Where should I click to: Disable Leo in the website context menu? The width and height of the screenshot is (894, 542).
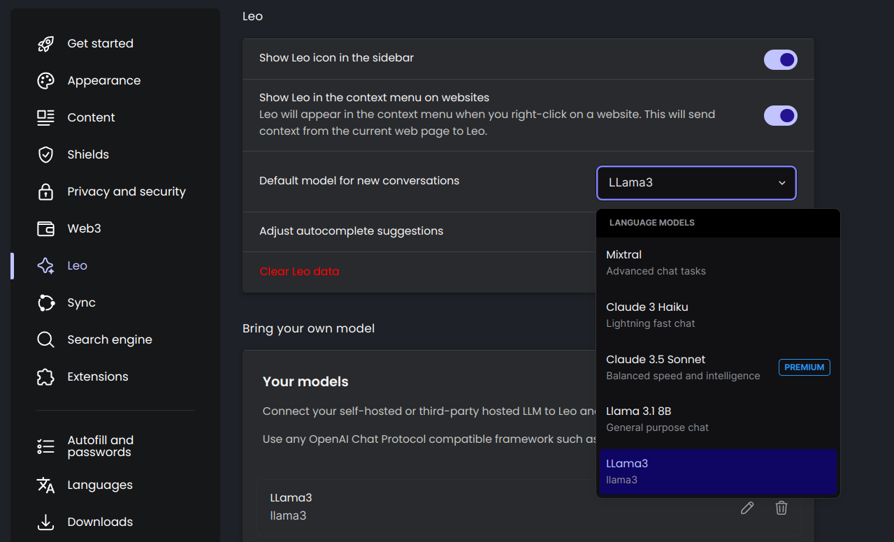coord(780,115)
